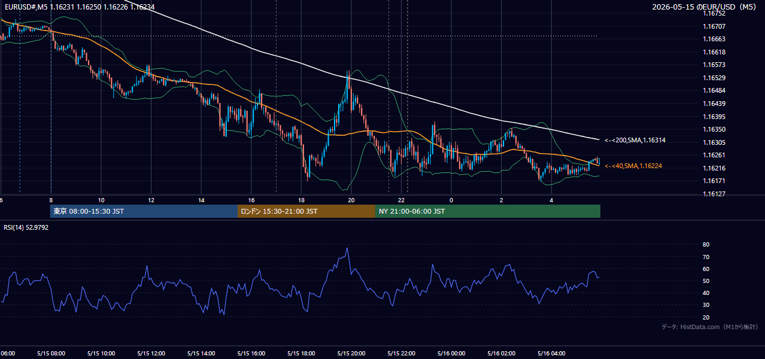Click price axis value 1.16395
The image size is (765, 359).
pos(714,117)
